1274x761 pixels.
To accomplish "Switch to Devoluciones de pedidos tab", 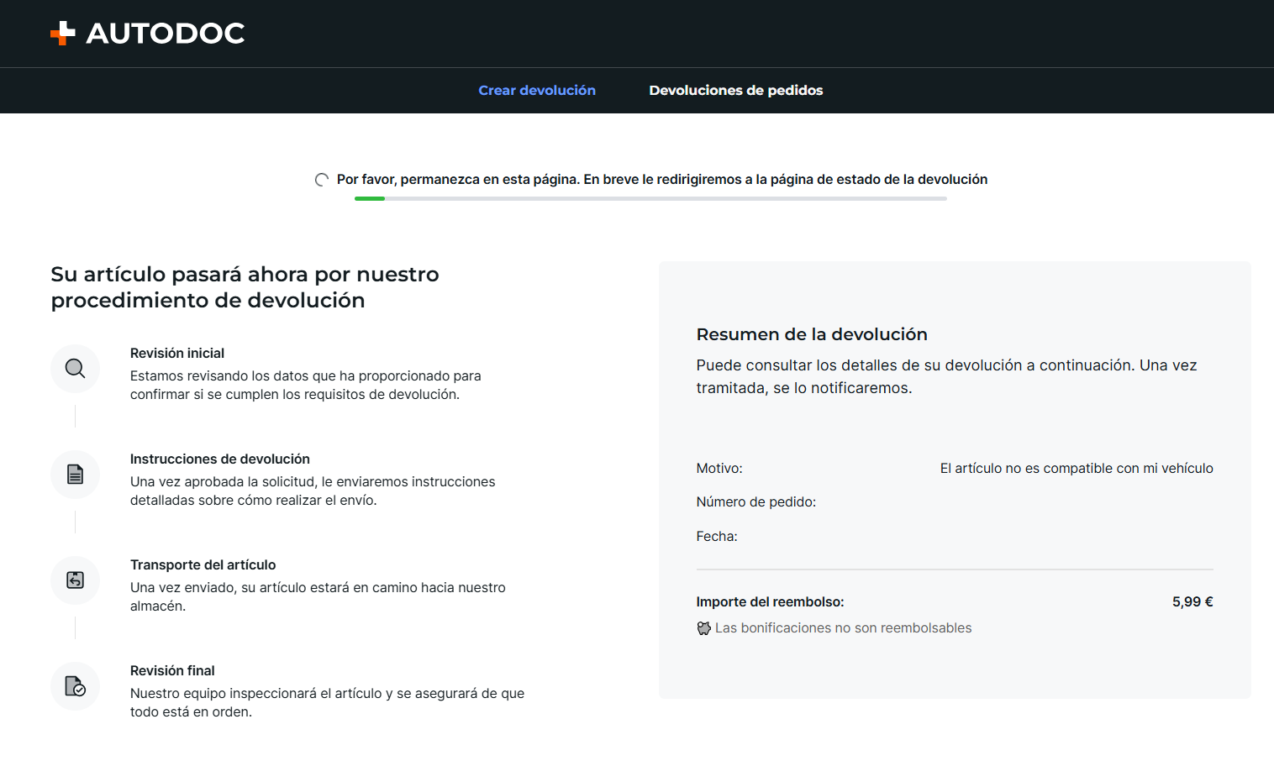I will 736,91.
